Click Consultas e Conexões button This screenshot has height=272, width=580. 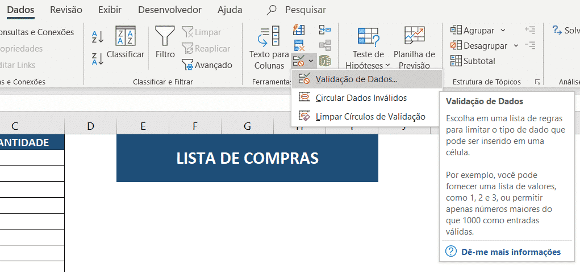[x=36, y=32]
